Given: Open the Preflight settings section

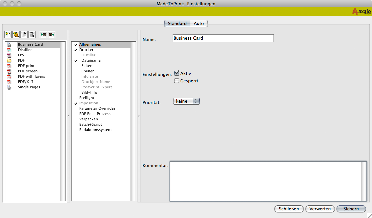Looking at the screenshot, I should click(x=87, y=98).
